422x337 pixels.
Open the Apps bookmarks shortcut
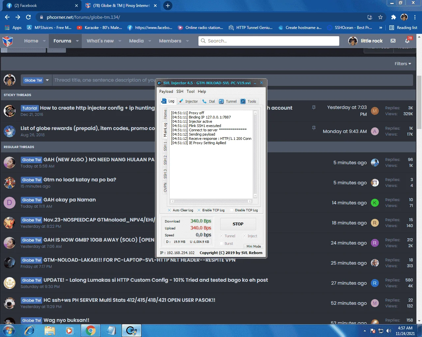pyautogui.click(x=13, y=28)
